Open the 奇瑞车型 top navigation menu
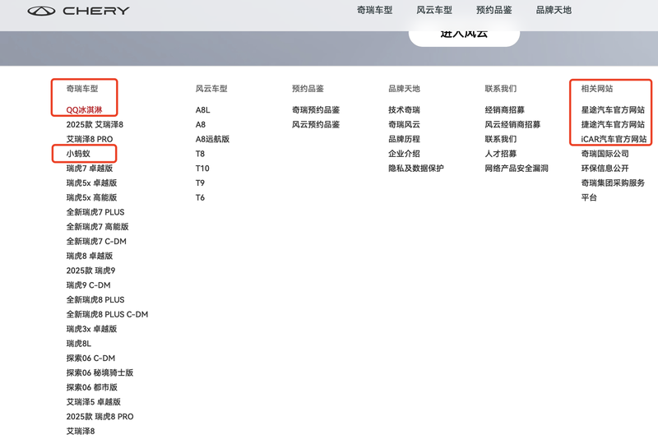 pyautogui.click(x=374, y=10)
